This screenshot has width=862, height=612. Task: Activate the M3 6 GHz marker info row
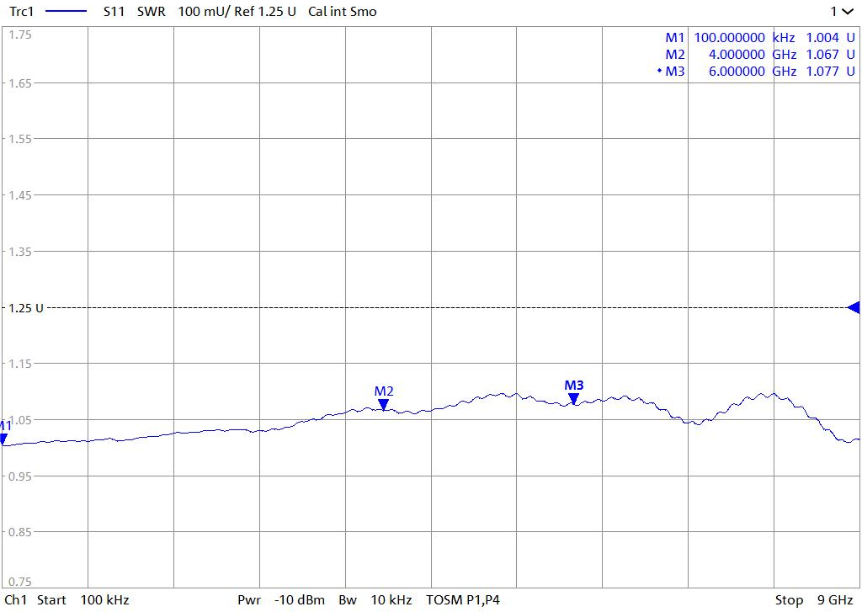tap(759, 72)
